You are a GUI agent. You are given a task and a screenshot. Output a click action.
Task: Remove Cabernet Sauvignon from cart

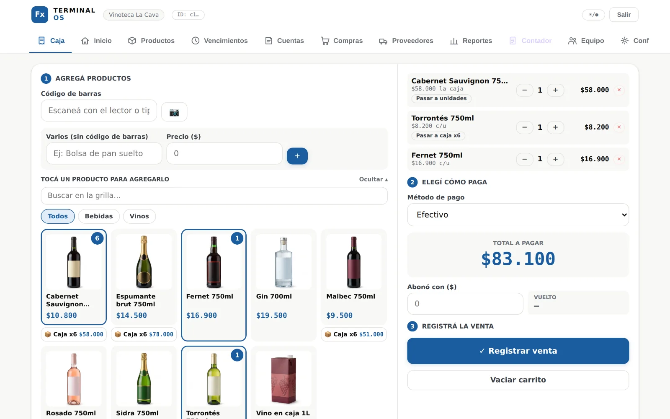click(x=619, y=90)
